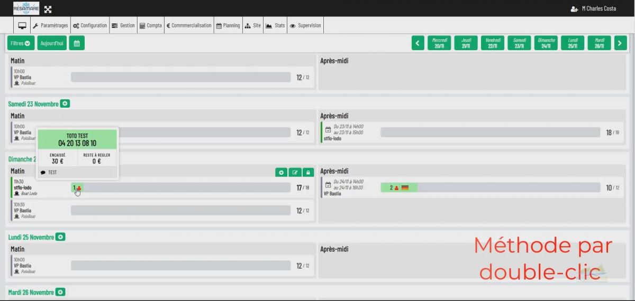
Task: Select Lundi 25/11 day button
Action: (573, 43)
